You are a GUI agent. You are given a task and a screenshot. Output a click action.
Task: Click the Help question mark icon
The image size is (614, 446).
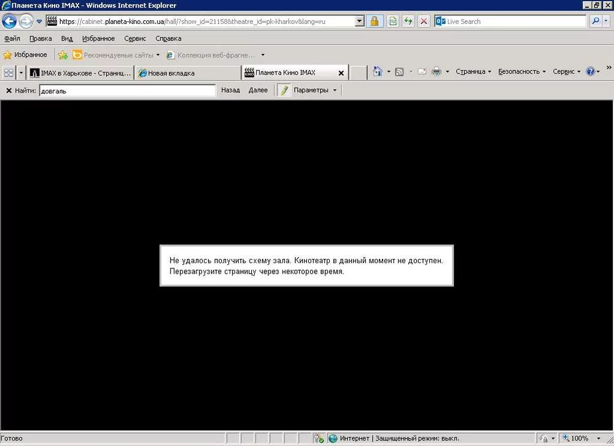(591, 71)
